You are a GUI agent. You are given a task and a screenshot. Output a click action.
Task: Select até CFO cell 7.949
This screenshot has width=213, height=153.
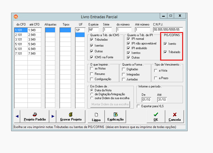(x=34, y=54)
